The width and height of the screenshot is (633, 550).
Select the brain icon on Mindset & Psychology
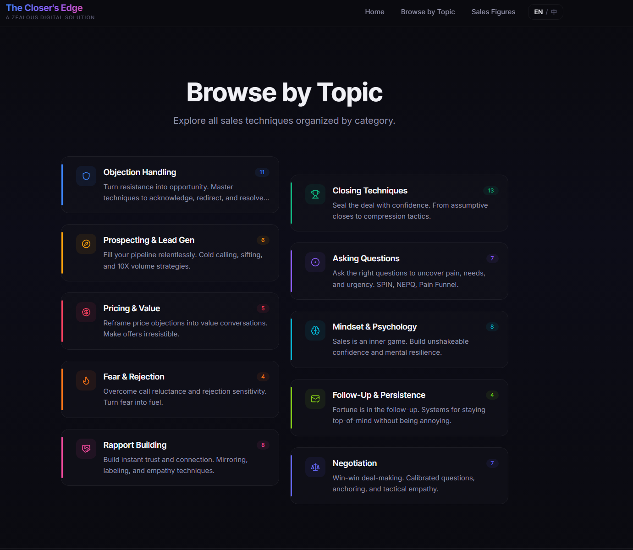(x=315, y=330)
